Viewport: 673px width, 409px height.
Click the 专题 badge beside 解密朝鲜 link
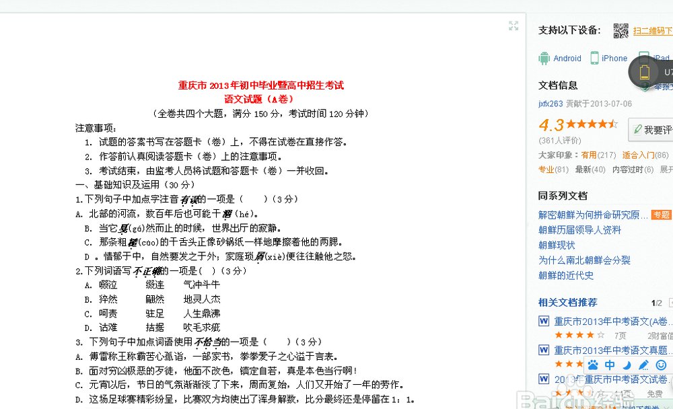660,214
